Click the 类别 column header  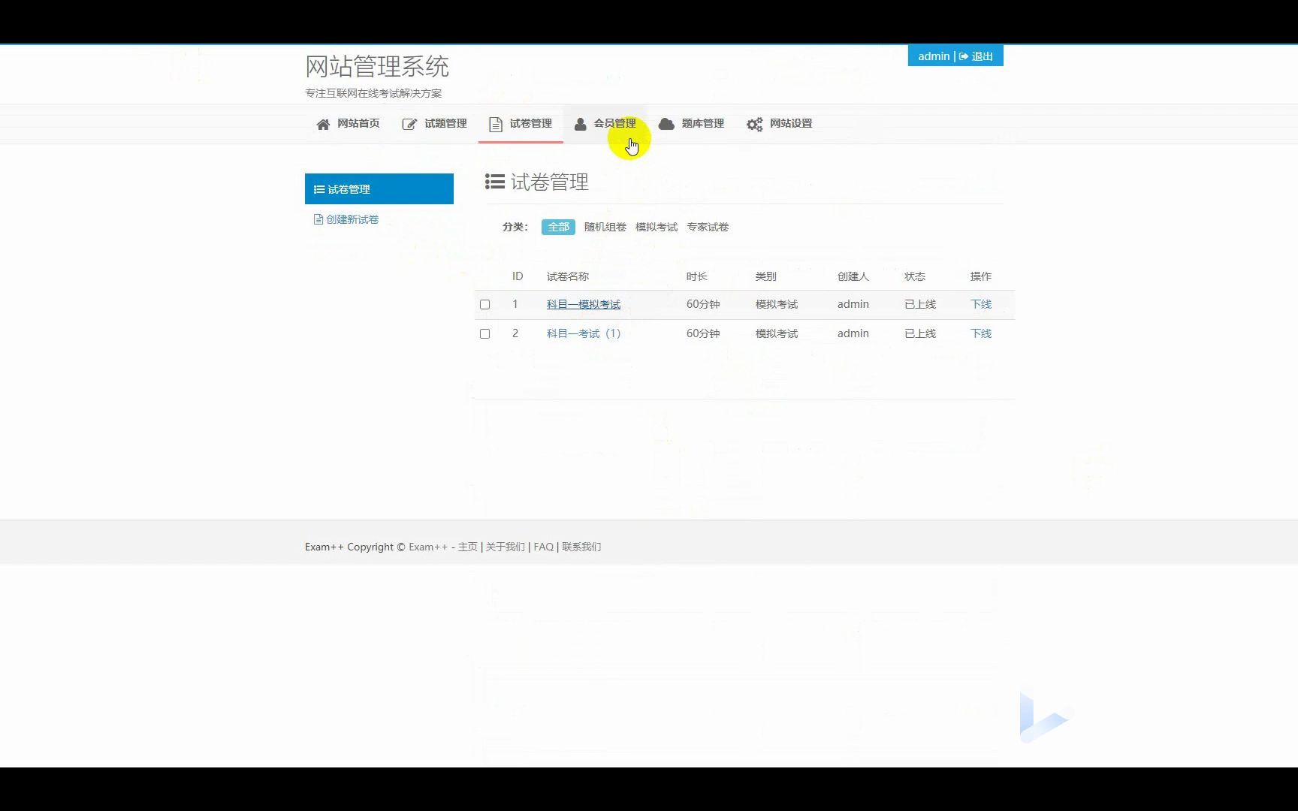(x=765, y=276)
